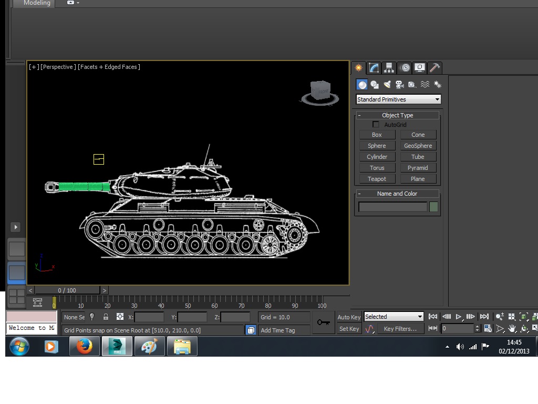Enable Set Key mode
538x404 pixels.
click(348, 329)
